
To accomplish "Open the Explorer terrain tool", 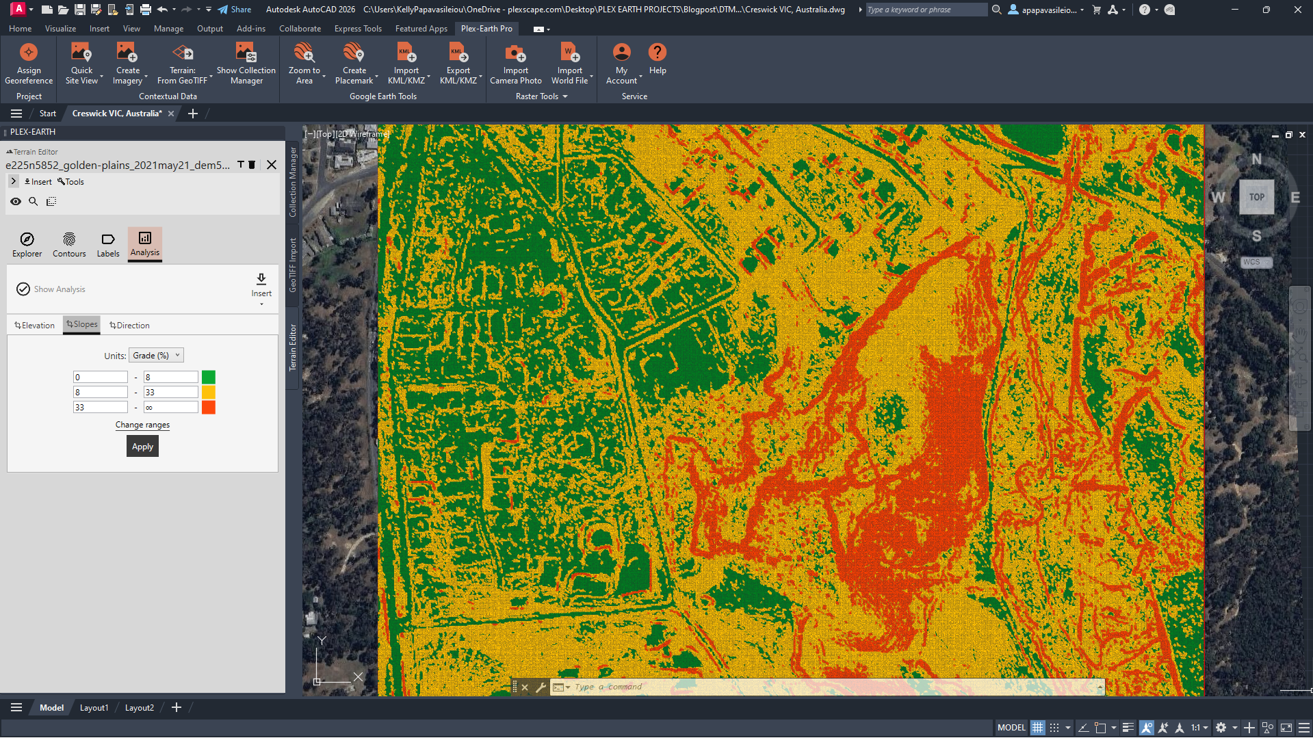I will click(27, 244).
